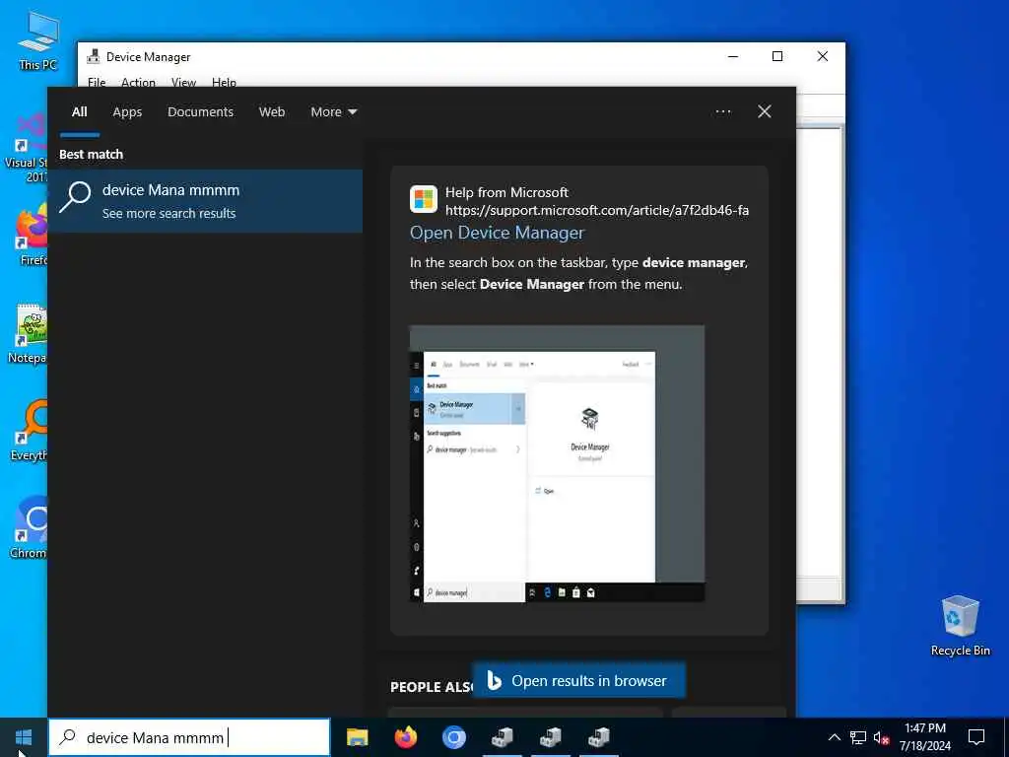Click the Microsoft logo in help card
The height and width of the screenshot is (757, 1009).
coord(424,199)
